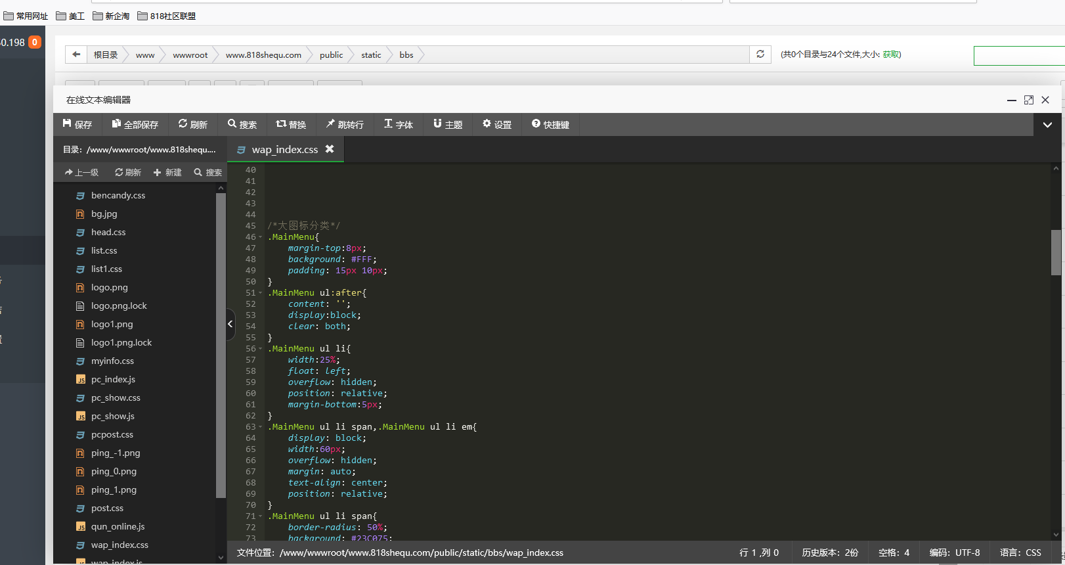This screenshot has width=1065, height=565.
Task: Open the Search (搜索) tool in toolbar
Action: [x=242, y=124]
